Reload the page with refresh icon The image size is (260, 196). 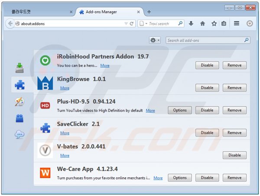pyautogui.click(x=132, y=23)
